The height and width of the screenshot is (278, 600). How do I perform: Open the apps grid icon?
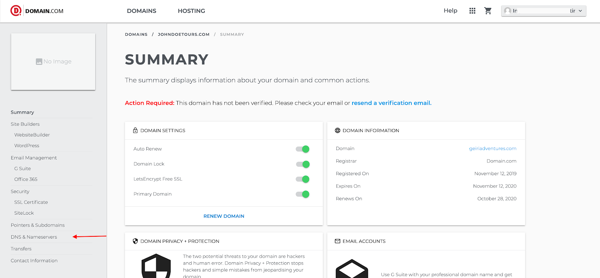click(472, 11)
